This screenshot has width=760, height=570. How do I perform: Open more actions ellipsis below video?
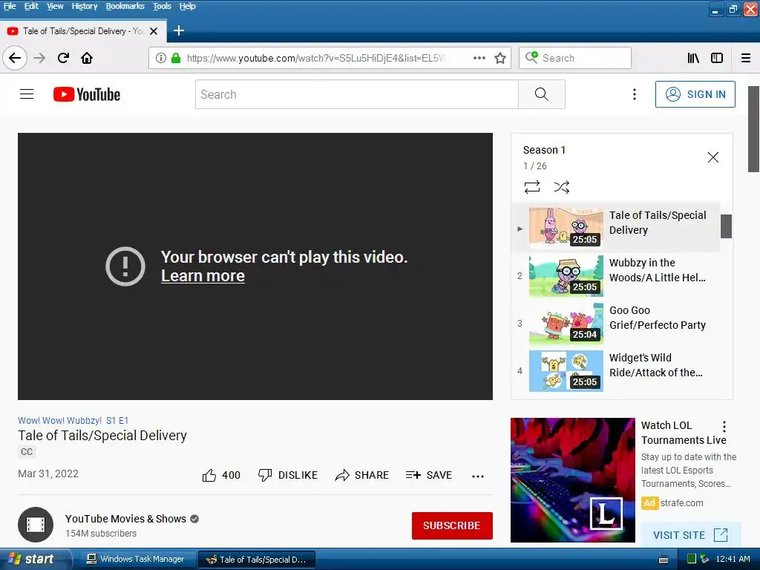pos(478,476)
